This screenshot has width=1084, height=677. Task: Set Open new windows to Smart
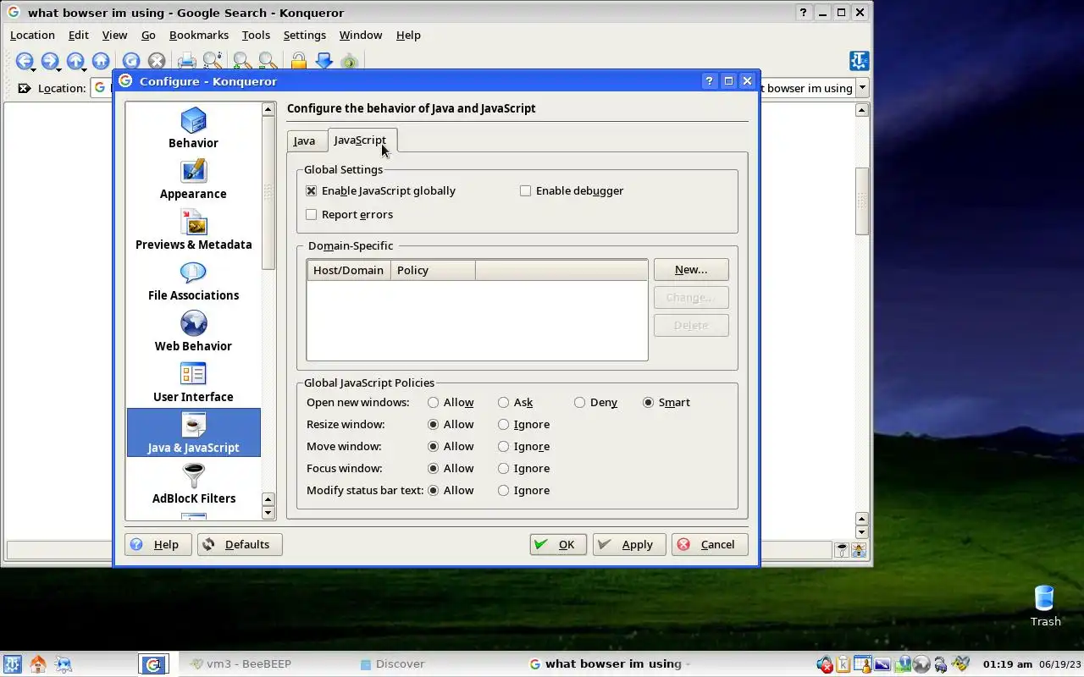tap(648, 403)
